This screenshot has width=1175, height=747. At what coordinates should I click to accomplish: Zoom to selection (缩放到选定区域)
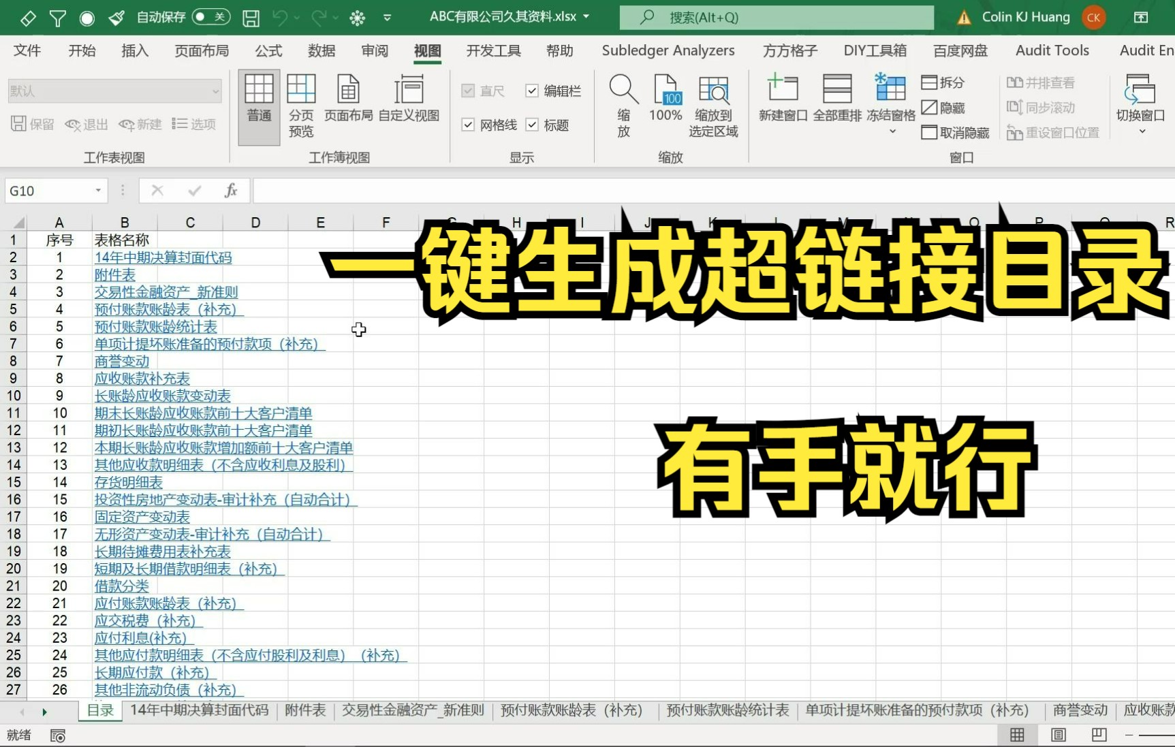pos(713,106)
